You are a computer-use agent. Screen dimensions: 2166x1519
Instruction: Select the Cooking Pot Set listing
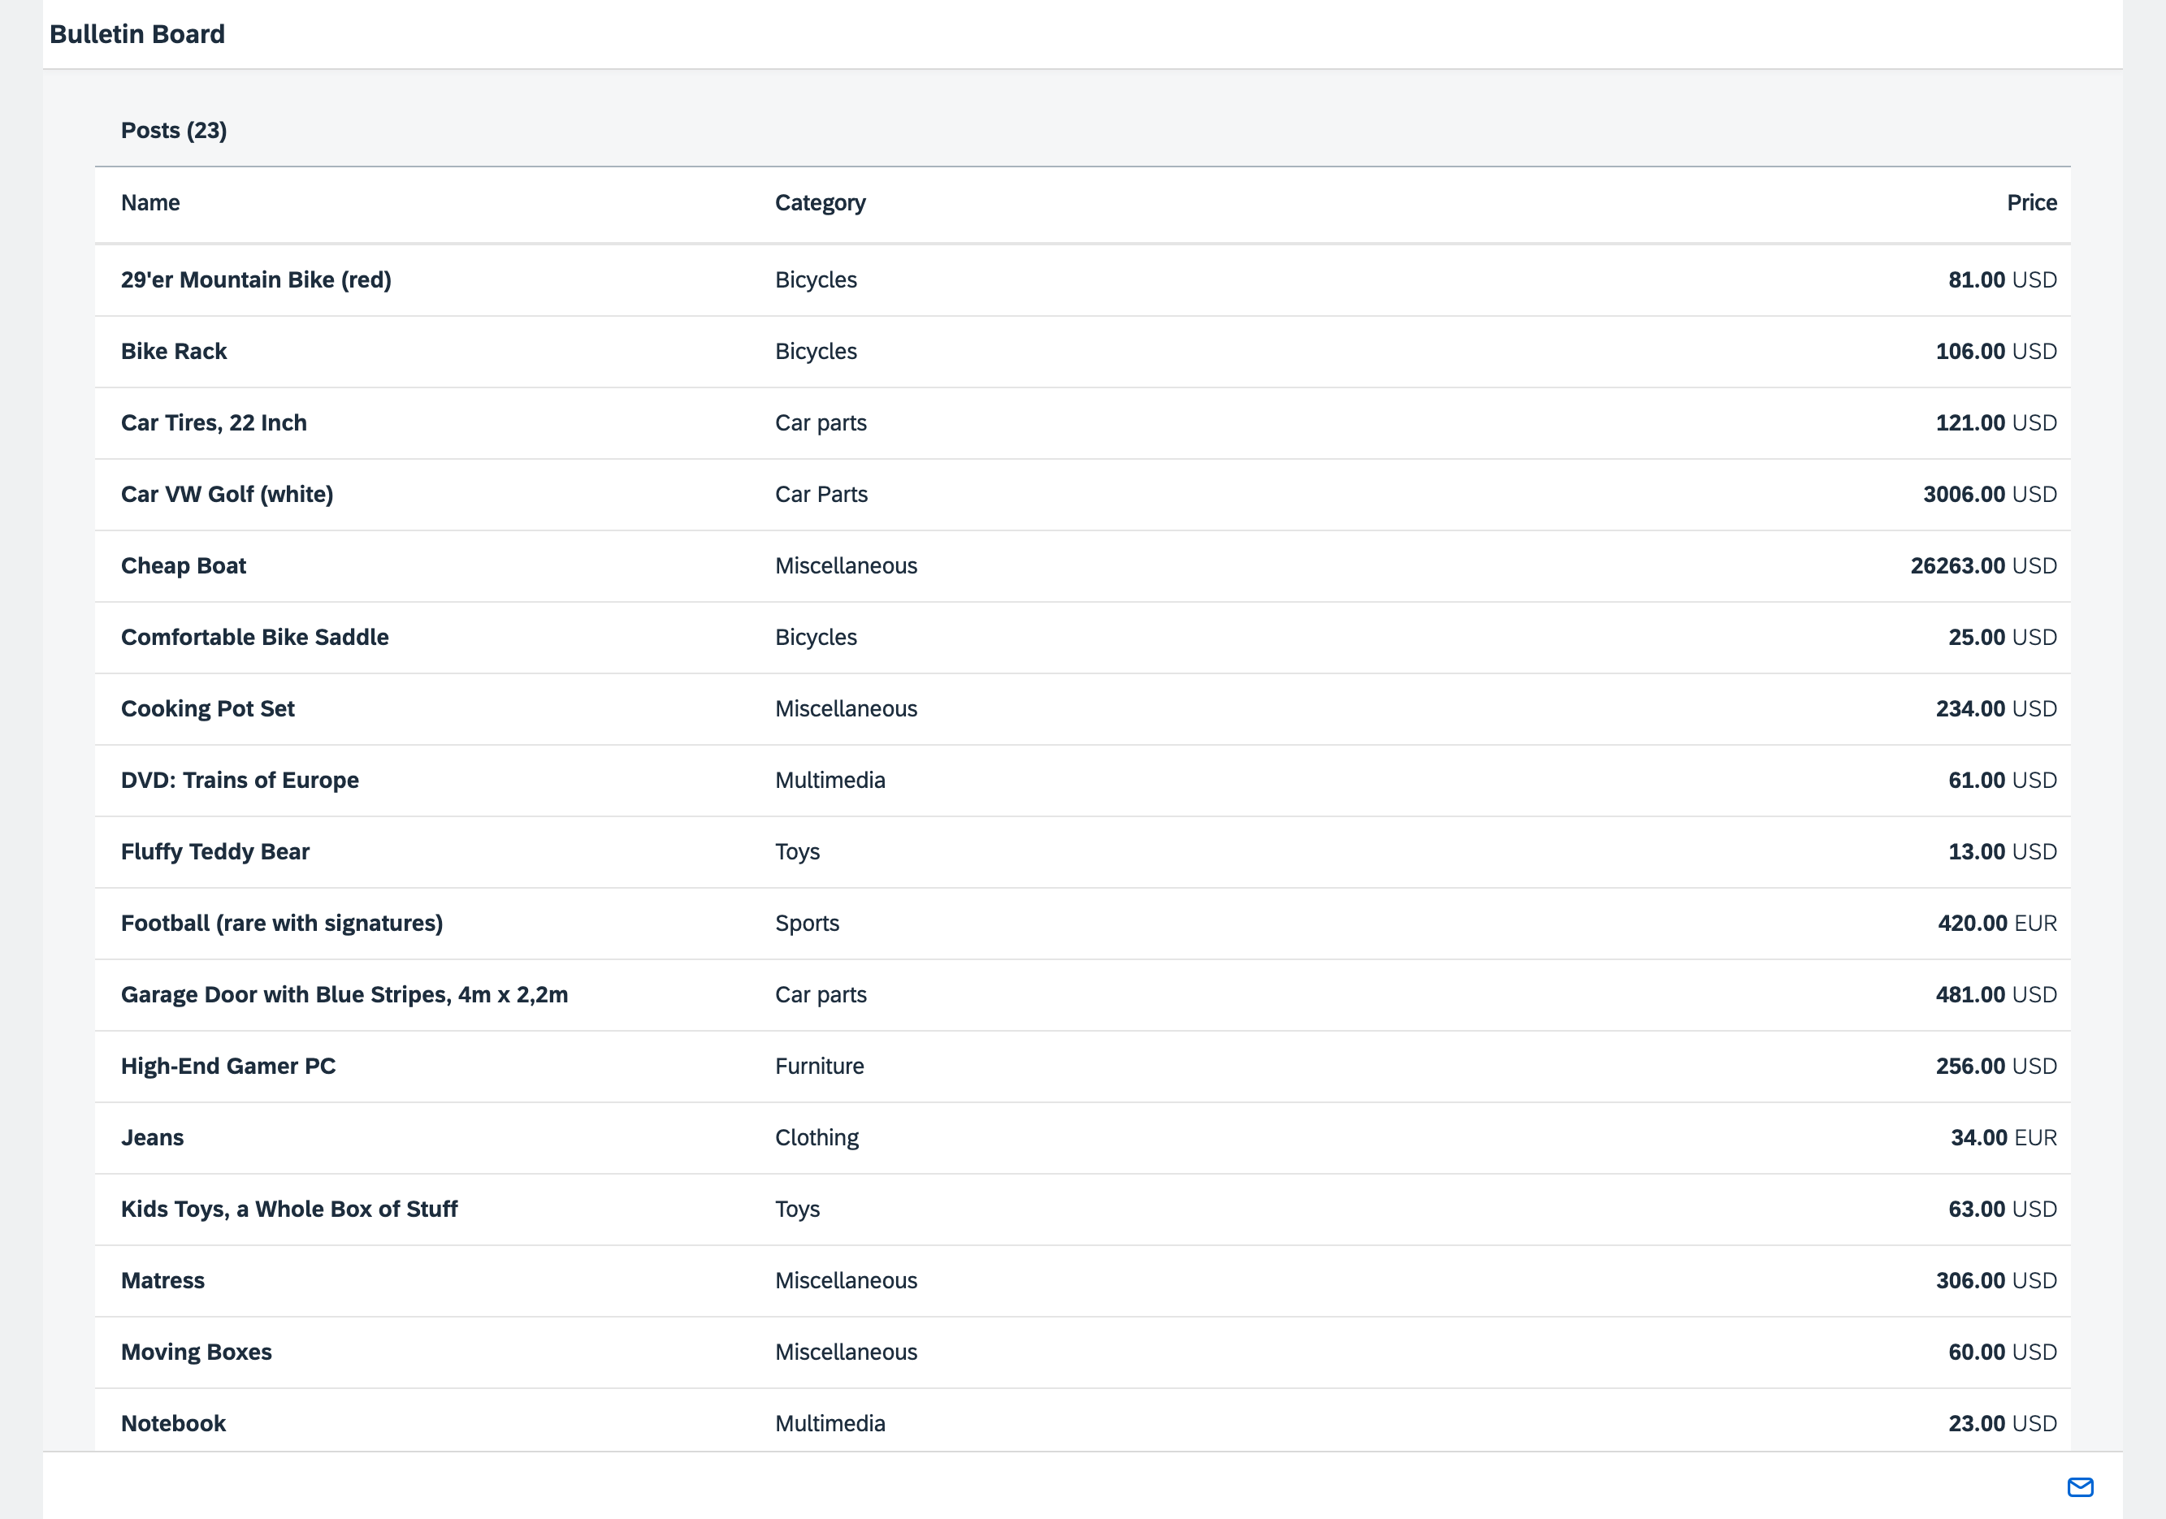tap(1082, 709)
